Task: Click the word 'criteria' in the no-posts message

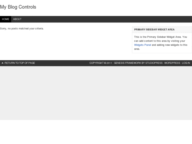Action: pyautogui.click(x=39, y=29)
